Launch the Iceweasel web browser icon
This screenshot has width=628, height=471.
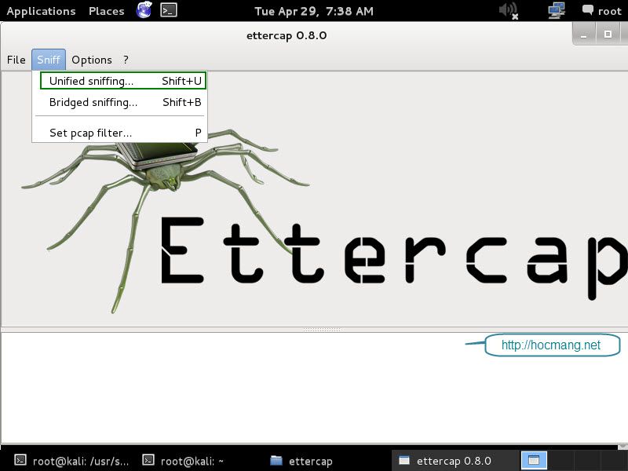[x=144, y=10]
